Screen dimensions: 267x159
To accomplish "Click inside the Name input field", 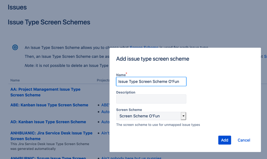I will pyautogui.click(x=151, y=82).
